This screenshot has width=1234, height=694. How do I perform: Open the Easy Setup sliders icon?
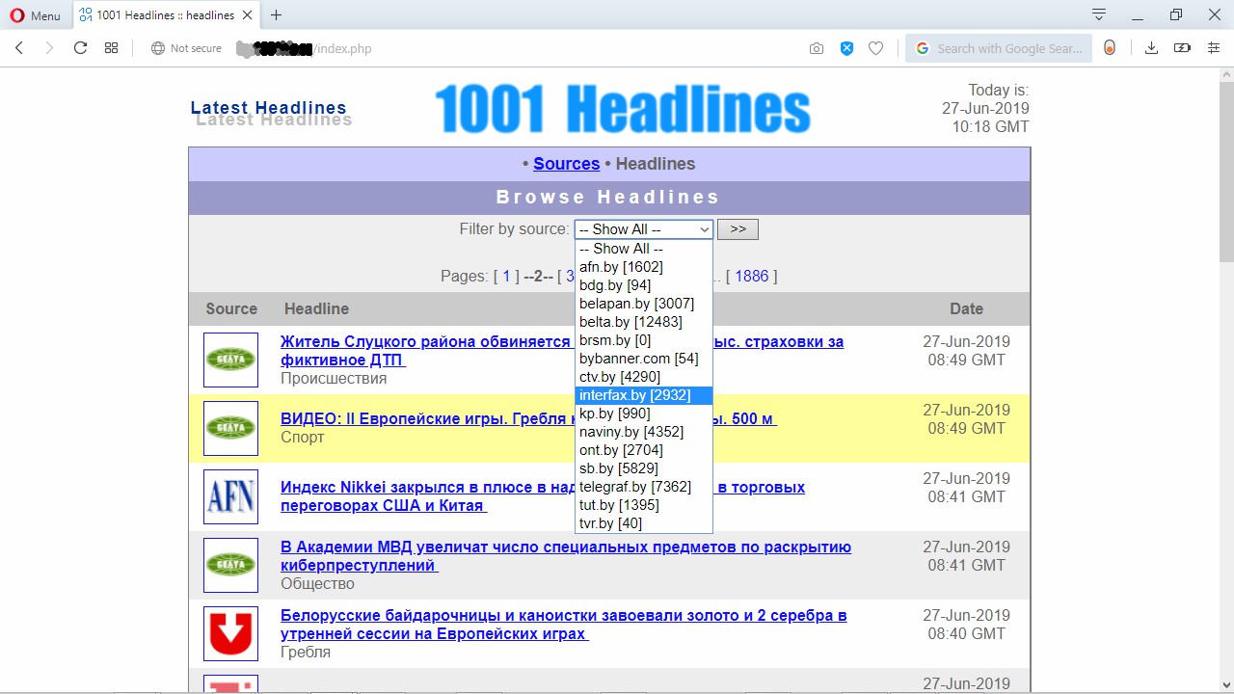tap(1214, 48)
